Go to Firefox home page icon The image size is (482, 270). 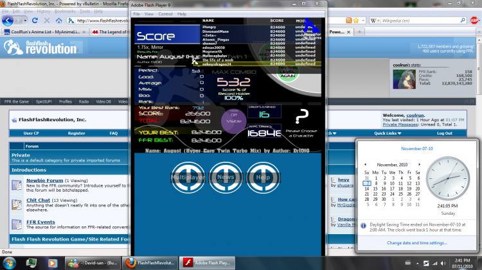point(58,21)
